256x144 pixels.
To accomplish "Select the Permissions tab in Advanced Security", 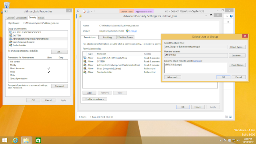I will click(x=90, y=37).
